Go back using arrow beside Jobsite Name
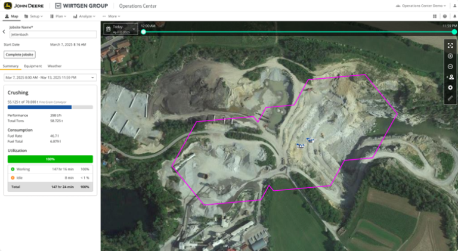458x251 pixels. 4,31
